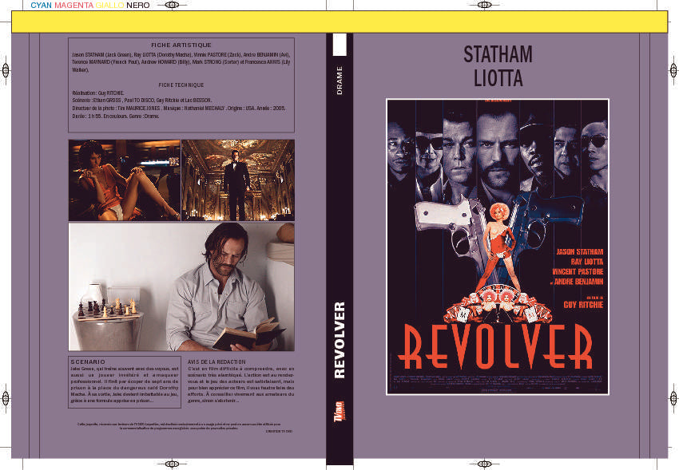This screenshot has height=470, width=679.
Task: Click the showgirl in red on the poster
Action: pos(498,246)
